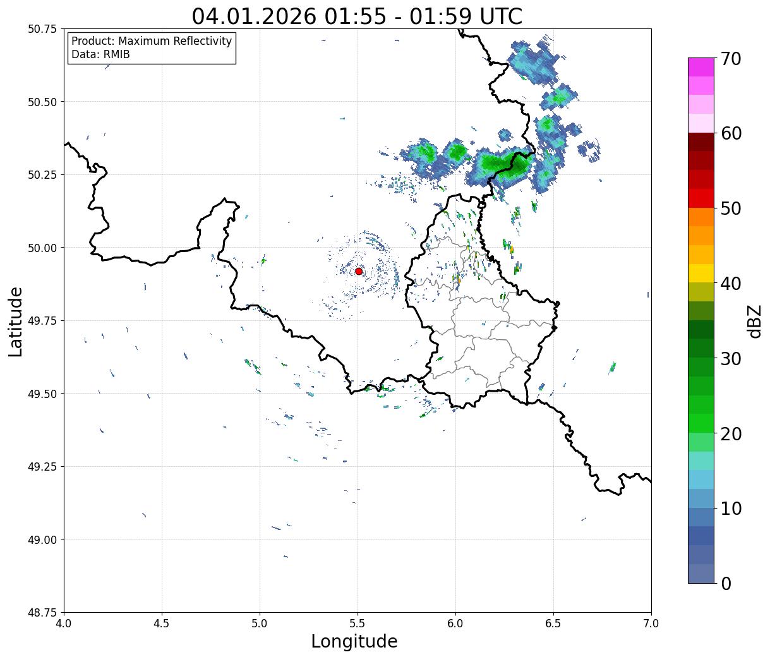Image resolution: width=770 pixels, height=657 pixels.
Task: Click the latitude tick label 49.25
Action: (x=42, y=467)
